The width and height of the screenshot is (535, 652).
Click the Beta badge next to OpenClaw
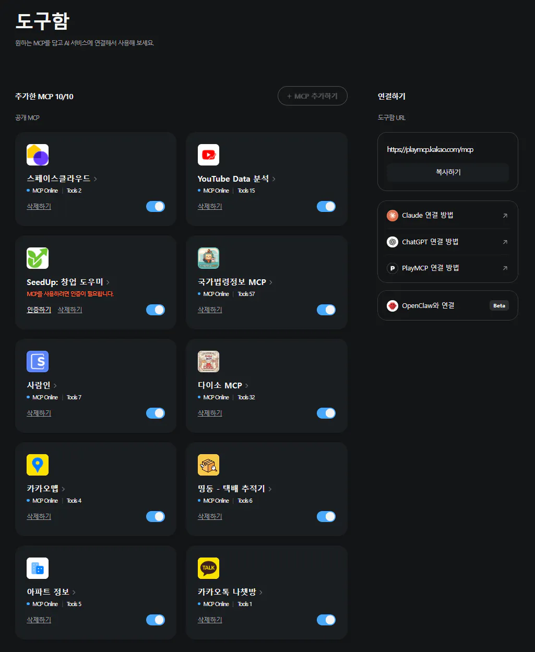[x=500, y=306]
